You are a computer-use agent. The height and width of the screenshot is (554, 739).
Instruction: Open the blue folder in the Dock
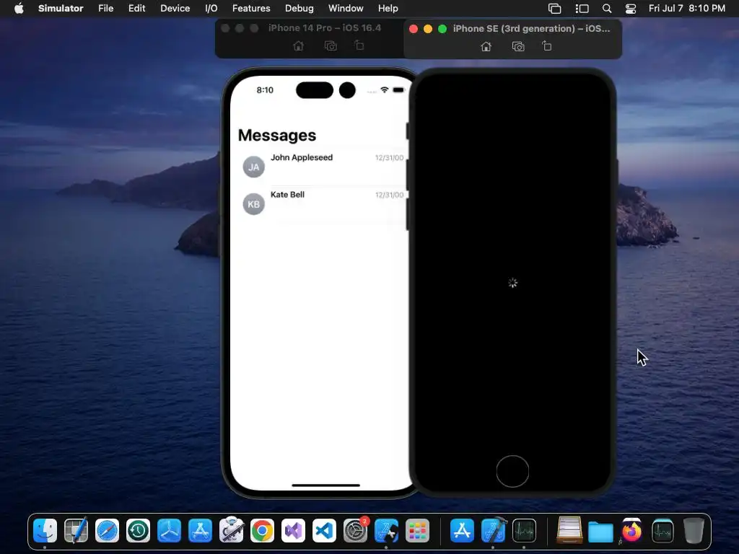tap(600, 532)
